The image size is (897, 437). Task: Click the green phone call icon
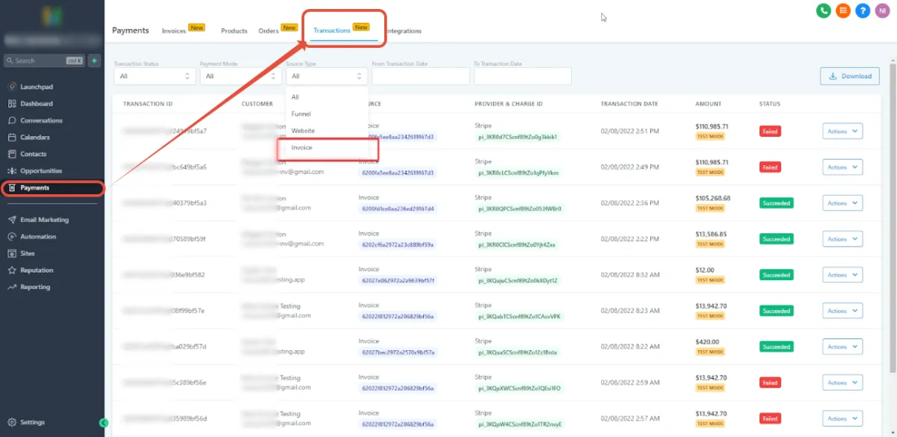click(x=824, y=10)
